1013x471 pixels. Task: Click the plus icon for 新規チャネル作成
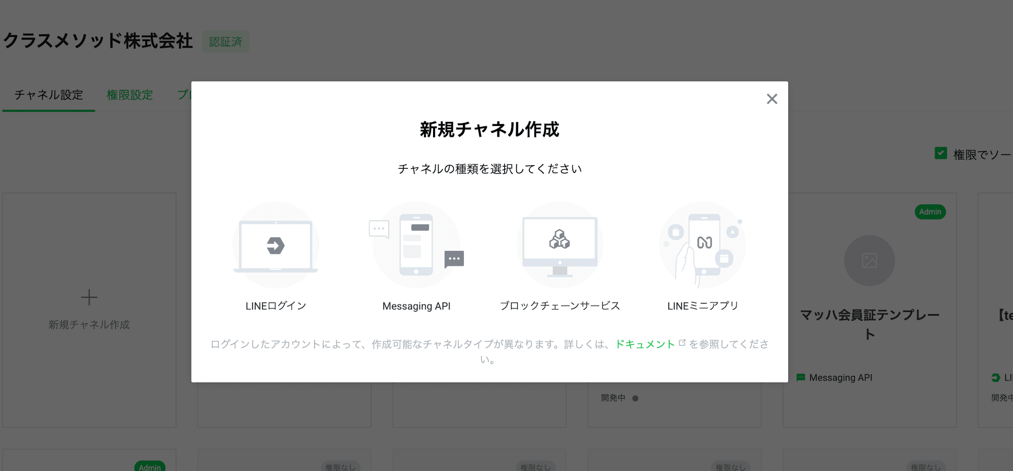click(x=89, y=297)
